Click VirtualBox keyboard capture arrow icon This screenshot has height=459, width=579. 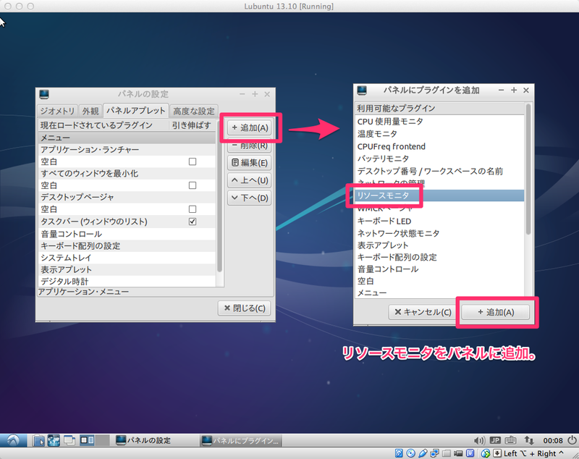click(497, 453)
